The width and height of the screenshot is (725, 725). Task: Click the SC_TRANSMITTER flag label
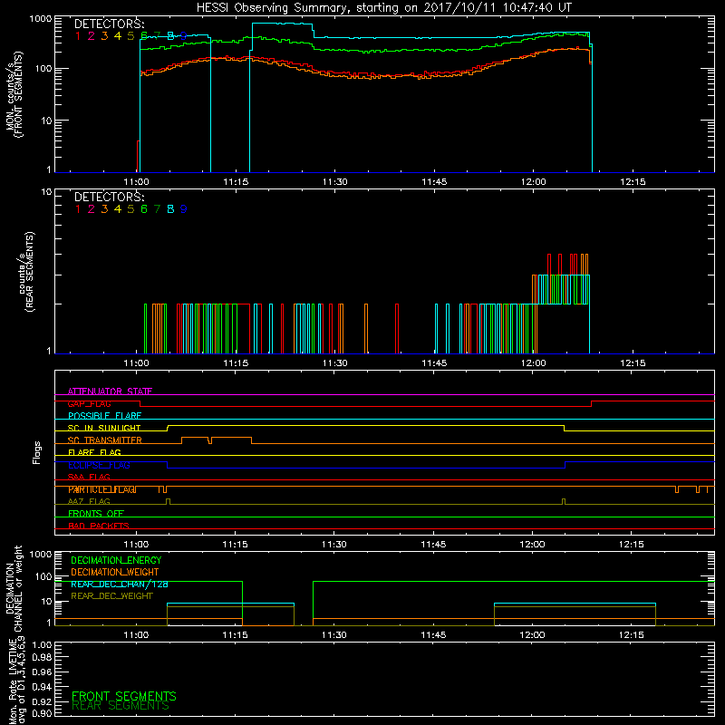click(105, 440)
